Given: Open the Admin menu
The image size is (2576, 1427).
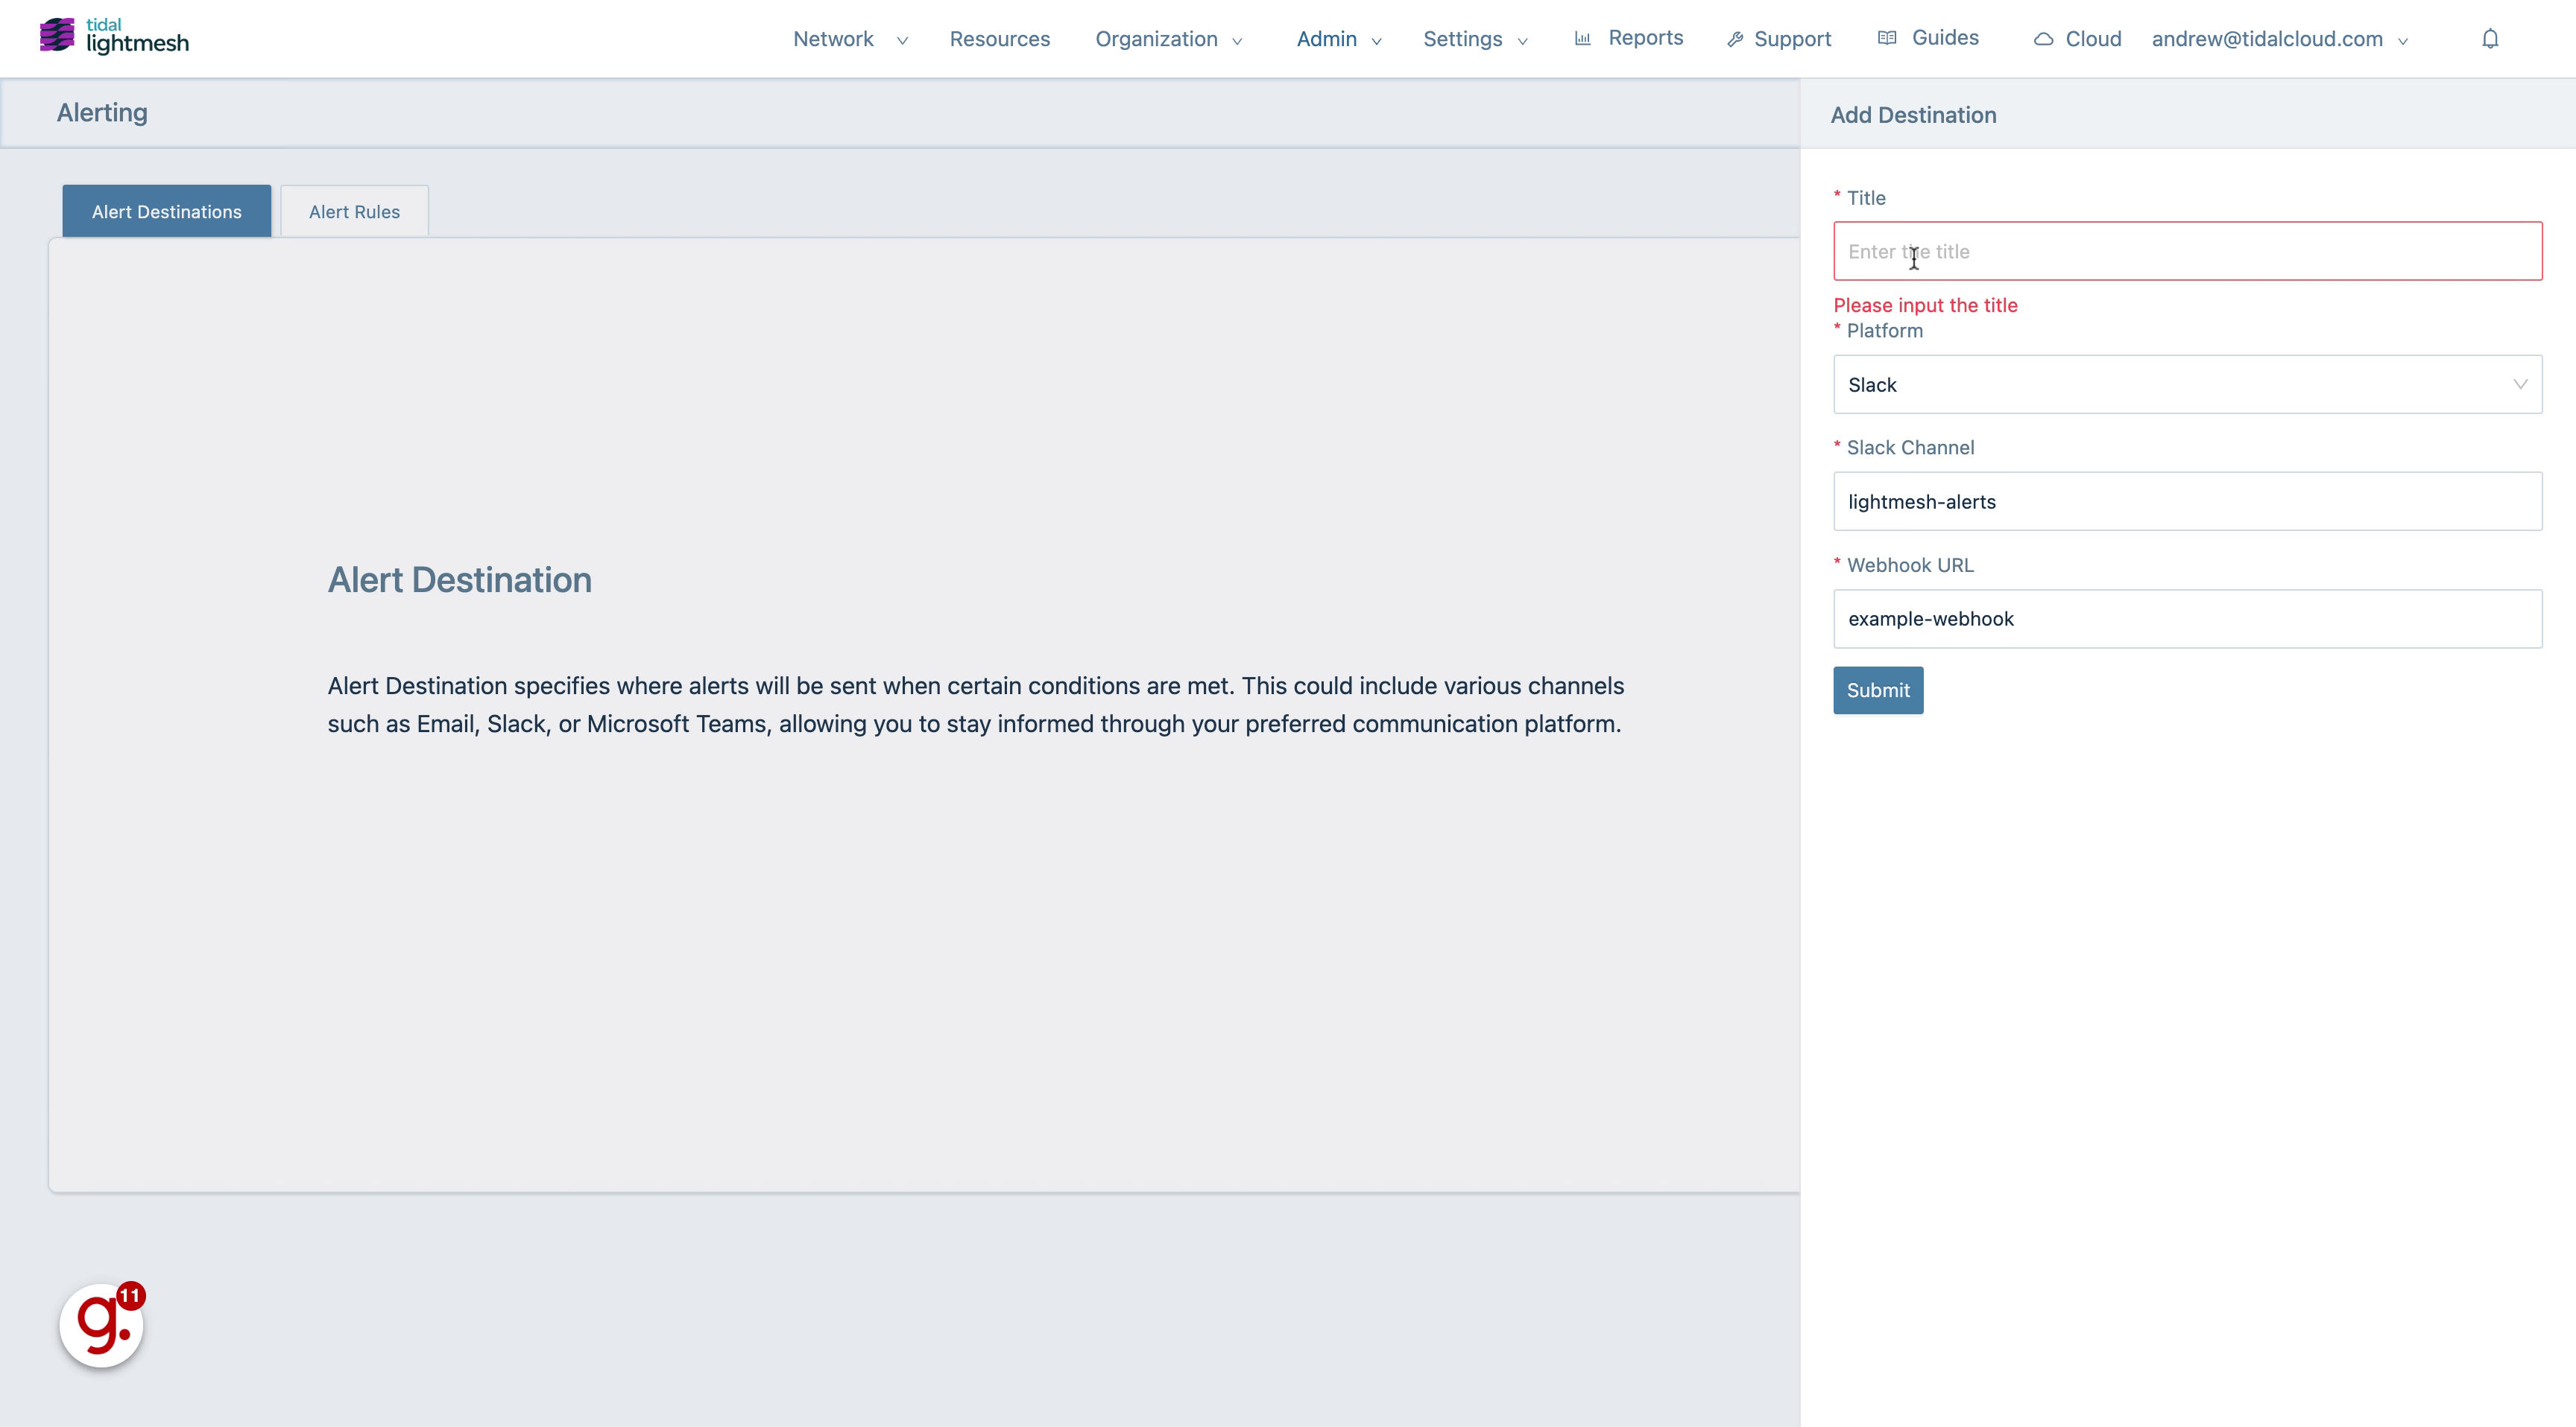Looking at the screenshot, I should pos(1328,39).
